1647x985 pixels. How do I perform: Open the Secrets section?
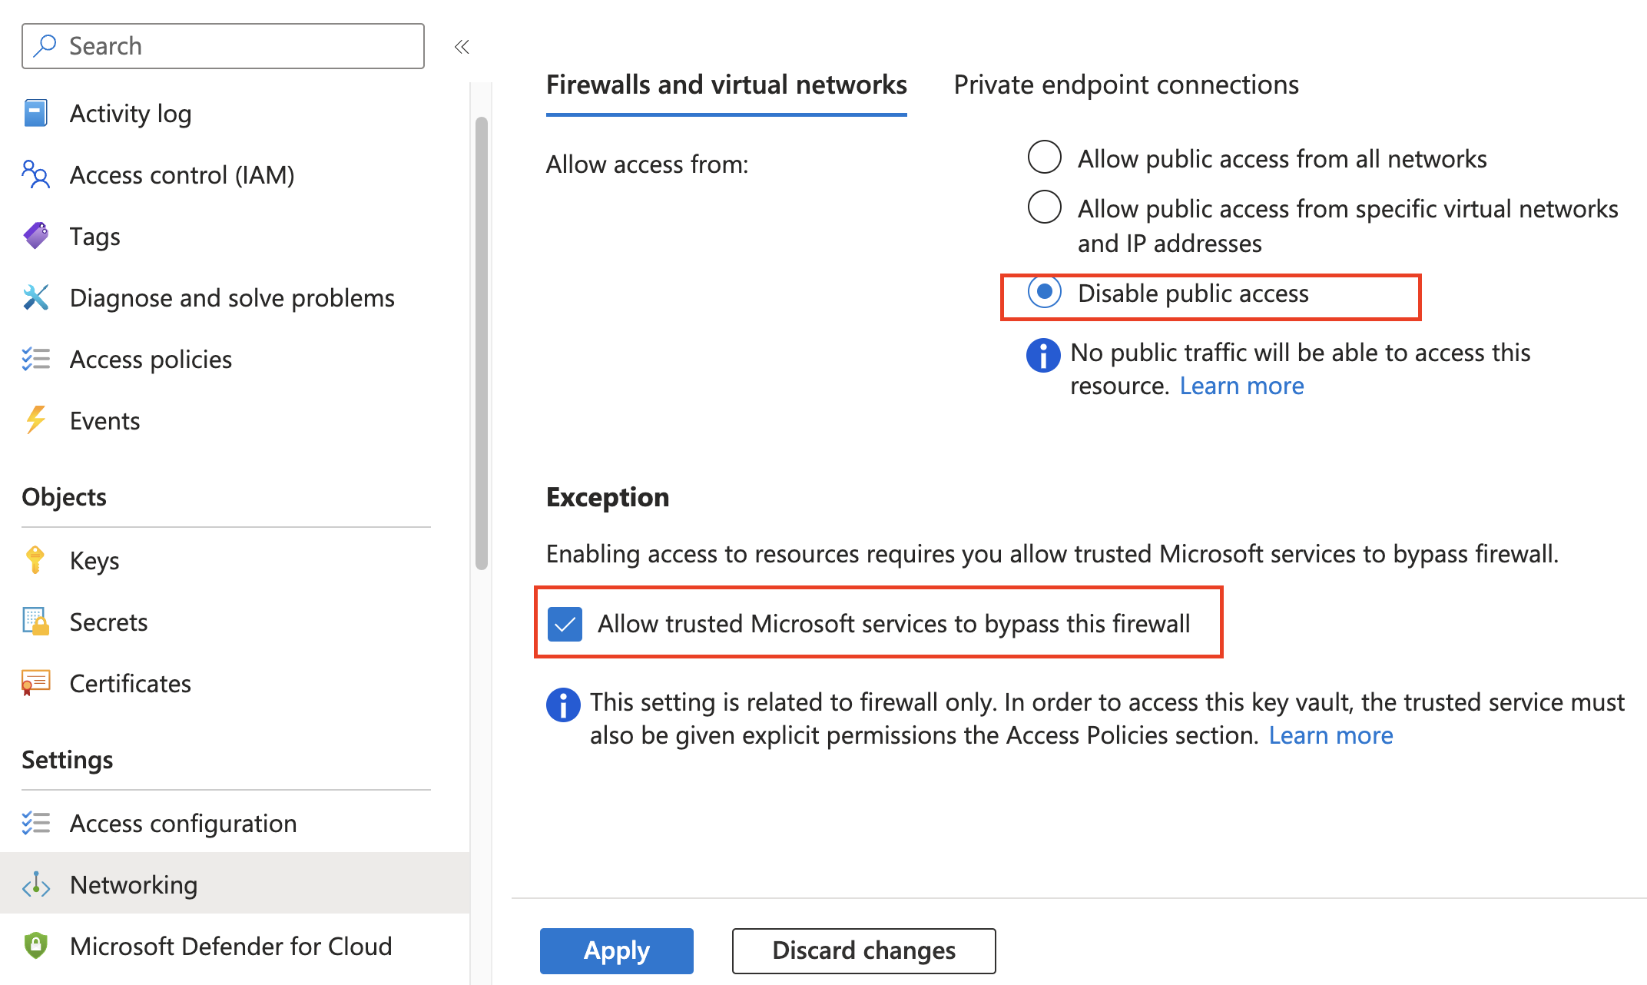(108, 621)
